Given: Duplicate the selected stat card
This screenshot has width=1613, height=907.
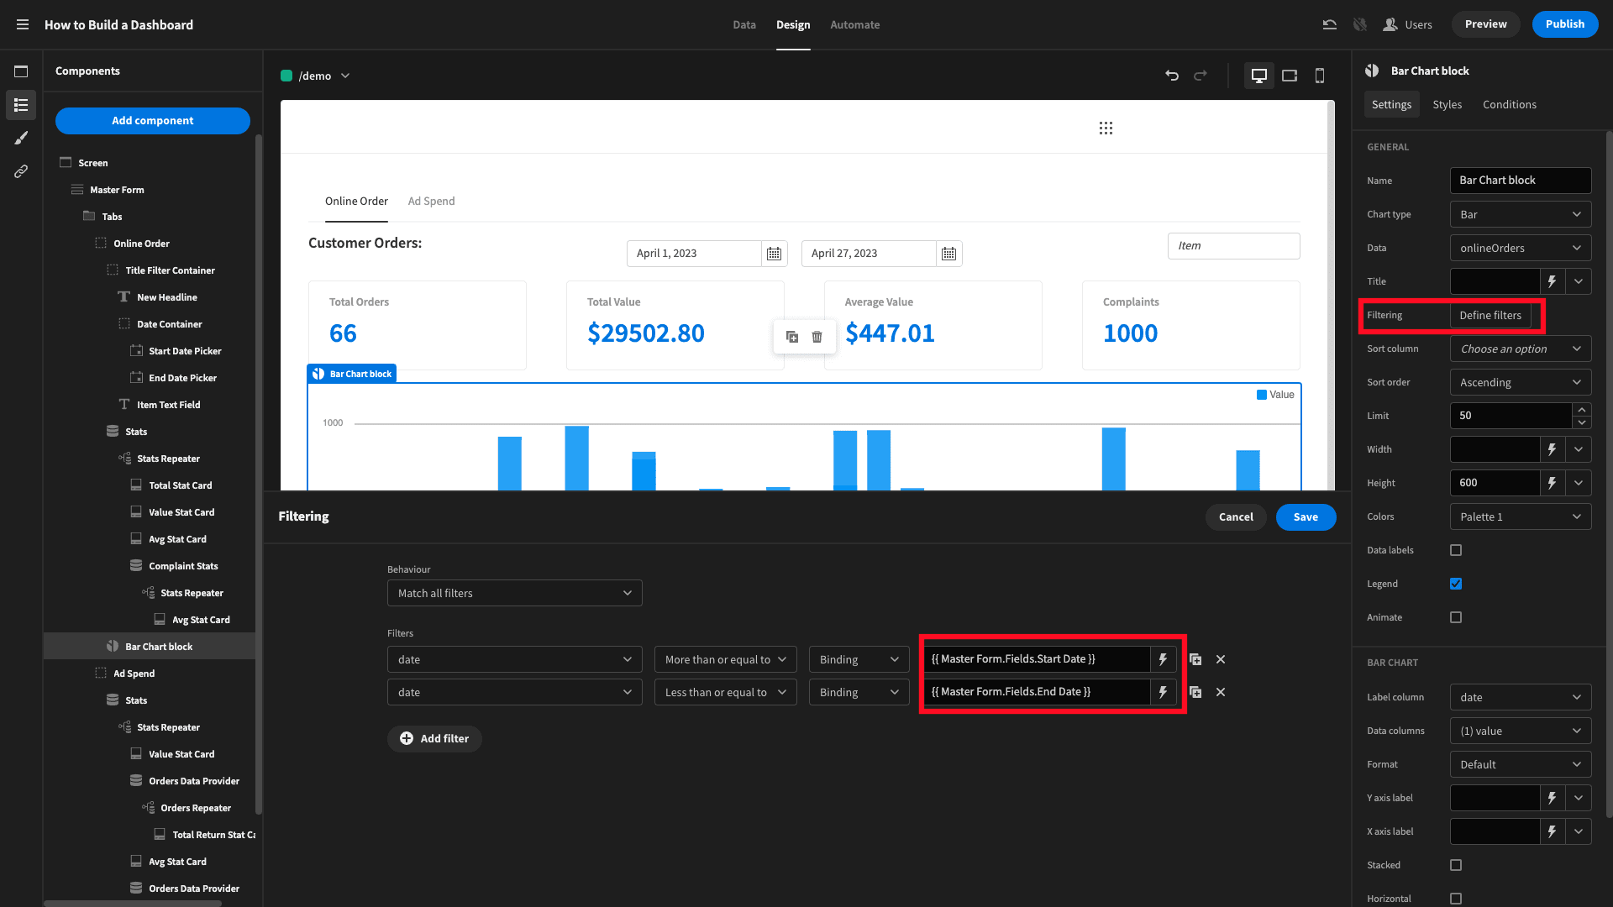Looking at the screenshot, I should (792, 337).
